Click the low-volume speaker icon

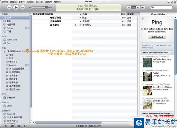[30, 7]
